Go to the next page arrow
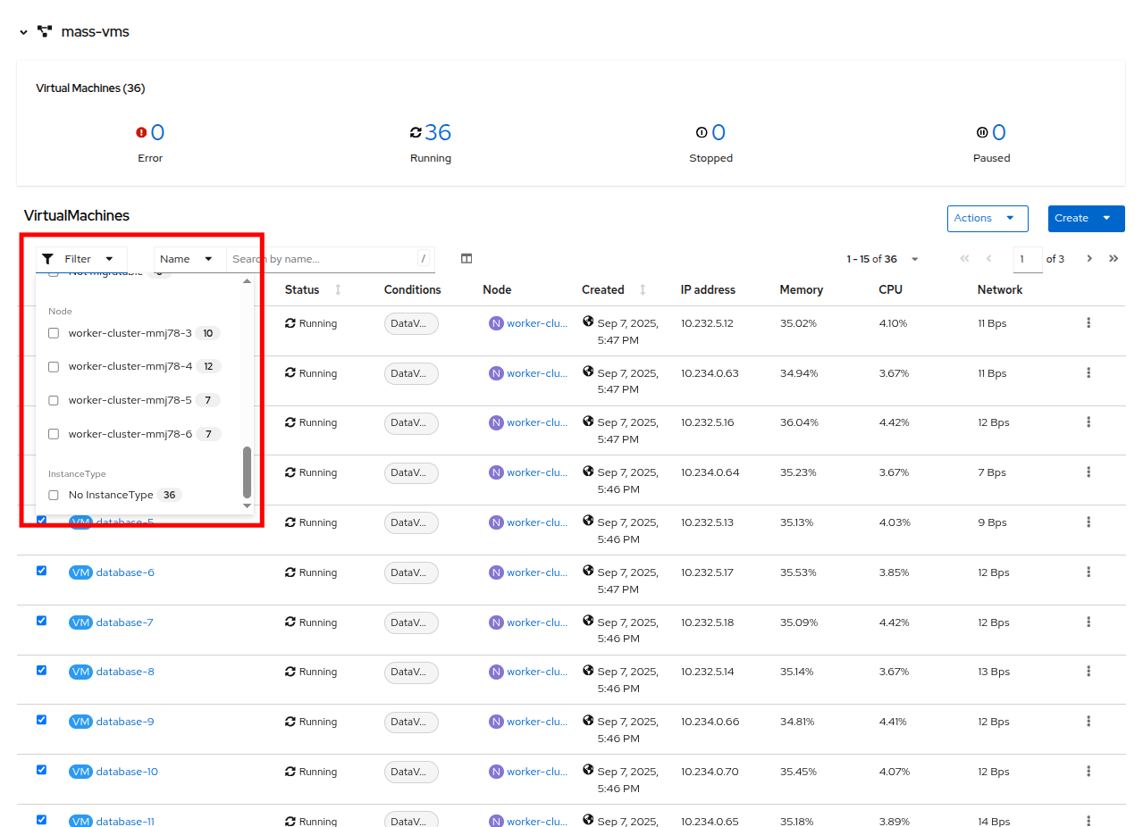1143x827 pixels. tap(1089, 259)
